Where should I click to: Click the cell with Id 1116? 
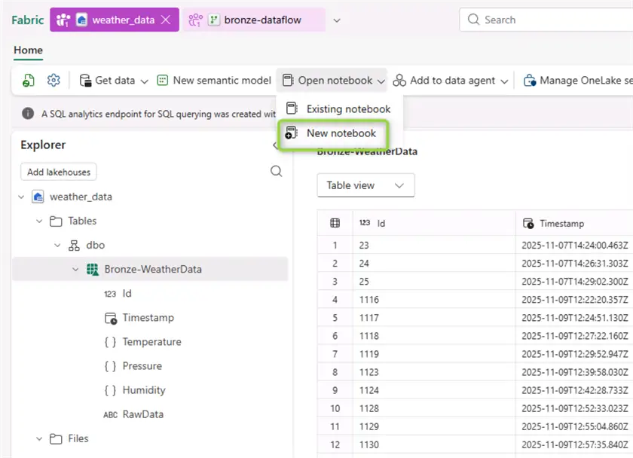[x=433, y=299]
